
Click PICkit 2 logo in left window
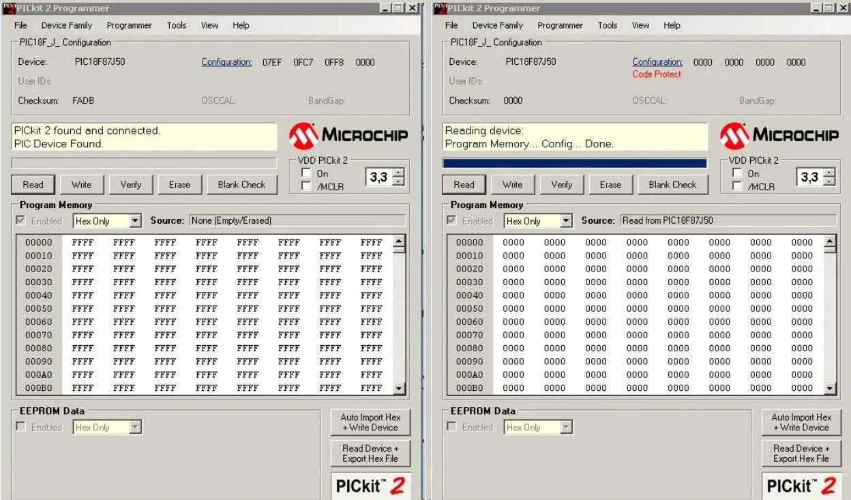point(370,486)
